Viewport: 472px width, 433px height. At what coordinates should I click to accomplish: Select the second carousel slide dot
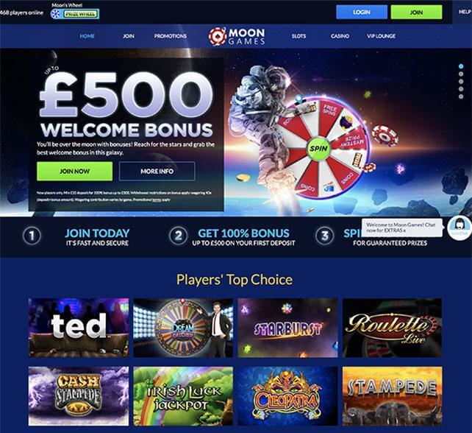[461, 74]
